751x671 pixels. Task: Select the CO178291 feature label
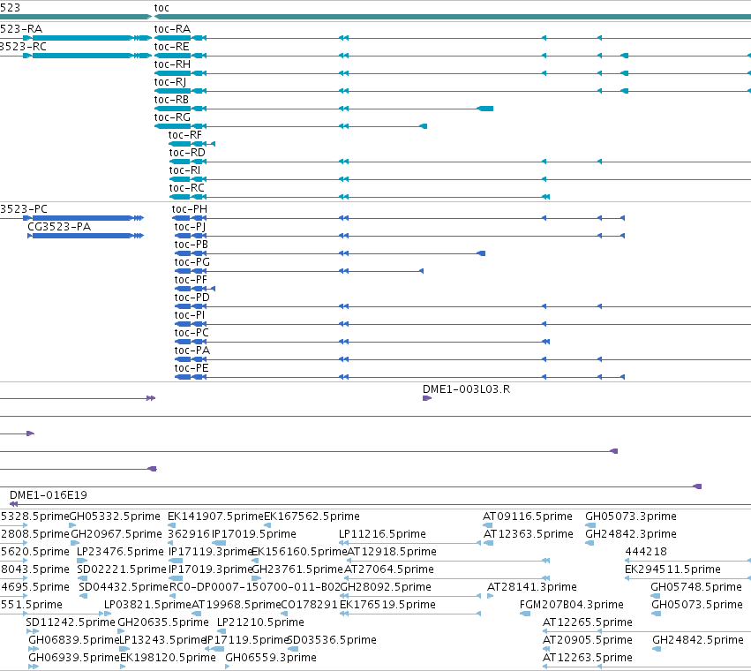[x=310, y=605]
